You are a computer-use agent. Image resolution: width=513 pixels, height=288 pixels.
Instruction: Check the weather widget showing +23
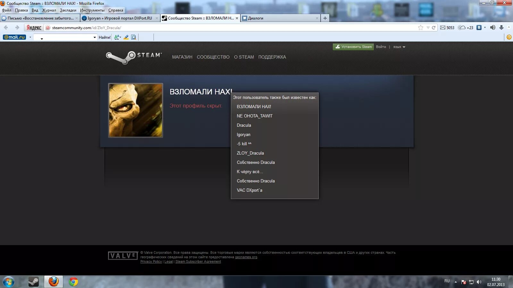tap(466, 28)
